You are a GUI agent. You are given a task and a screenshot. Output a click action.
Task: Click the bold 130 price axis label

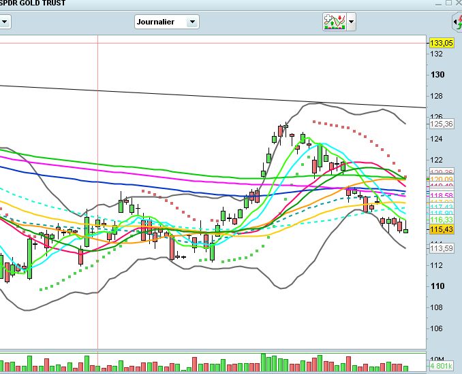point(437,75)
